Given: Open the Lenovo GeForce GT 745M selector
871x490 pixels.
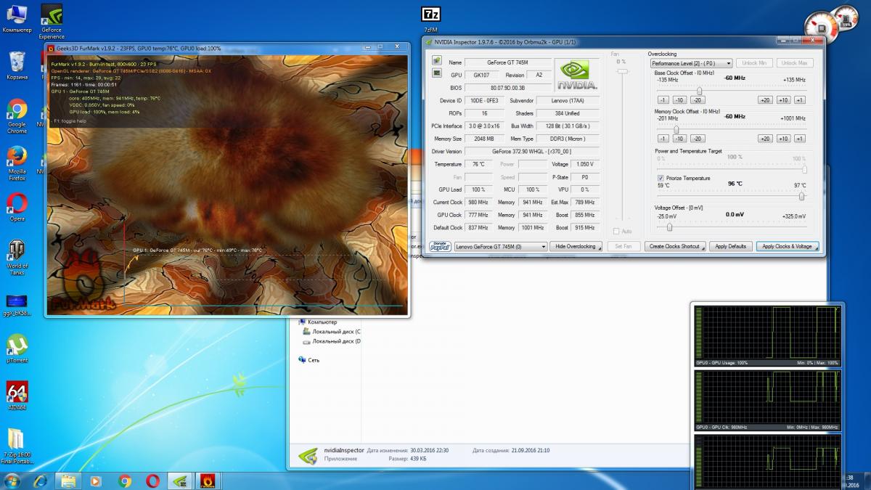Looking at the screenshot, I should click(500, 246).
